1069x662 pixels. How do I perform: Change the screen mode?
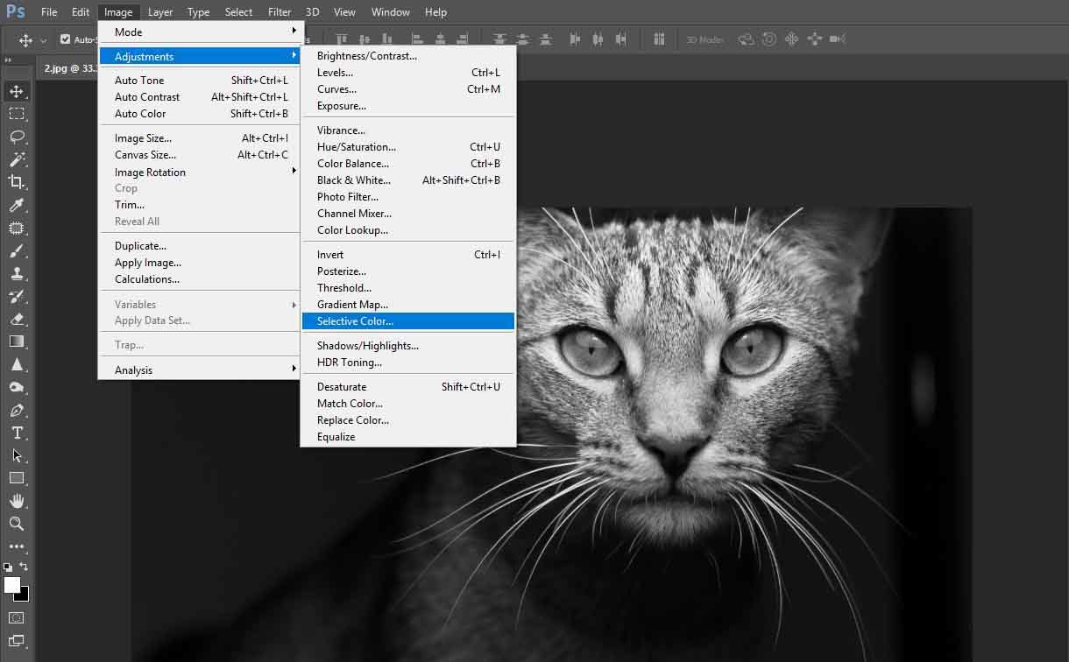pyautogui.click(x=17, y=641)
